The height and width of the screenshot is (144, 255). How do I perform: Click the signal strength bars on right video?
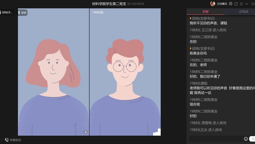[157, 132]
